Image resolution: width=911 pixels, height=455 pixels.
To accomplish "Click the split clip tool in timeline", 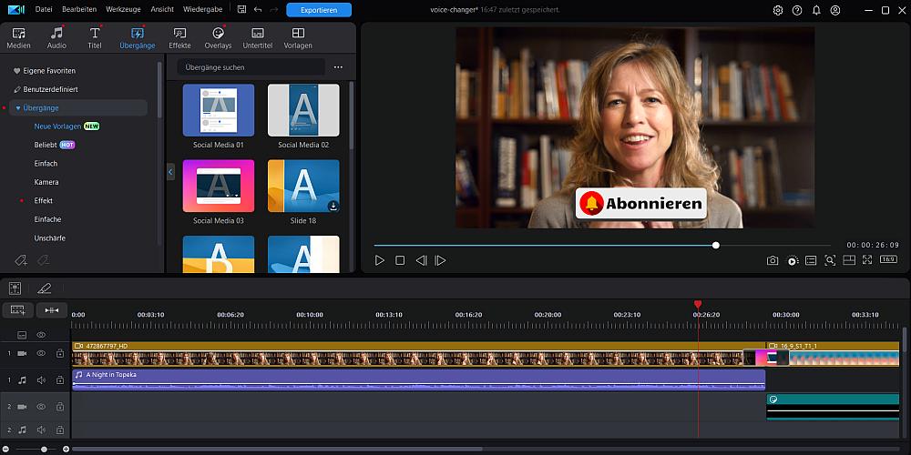I will 51,310.
